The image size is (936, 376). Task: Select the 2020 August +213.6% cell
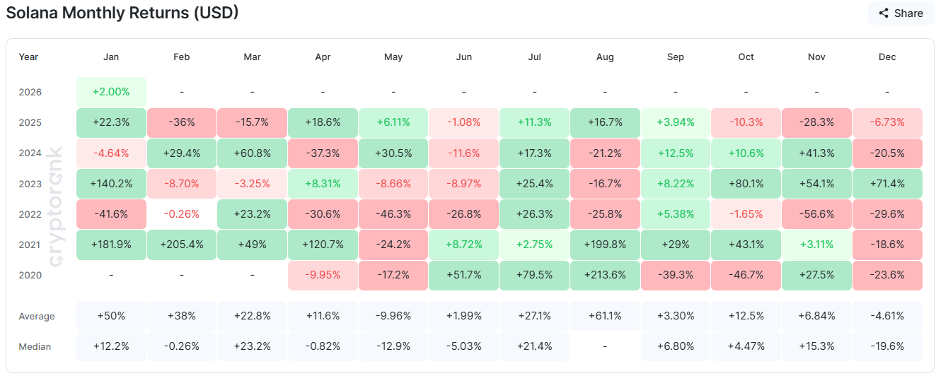tap(605, 275)
